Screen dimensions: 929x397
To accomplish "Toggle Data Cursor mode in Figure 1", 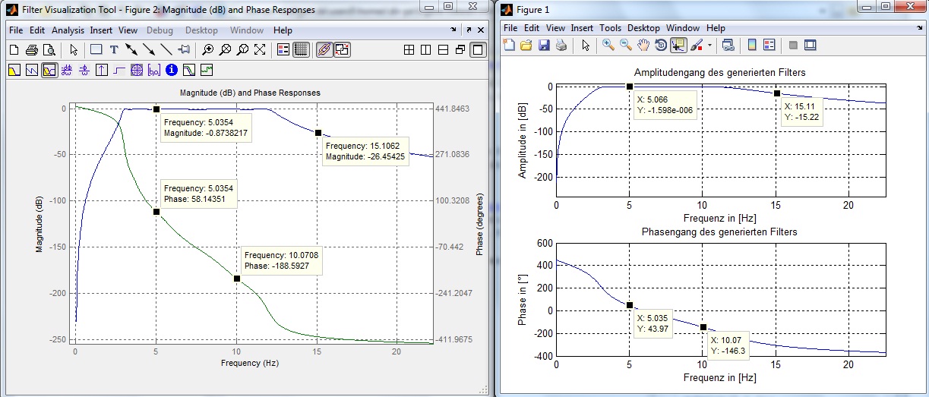I will pyautogui.click(x=678, y=46).
